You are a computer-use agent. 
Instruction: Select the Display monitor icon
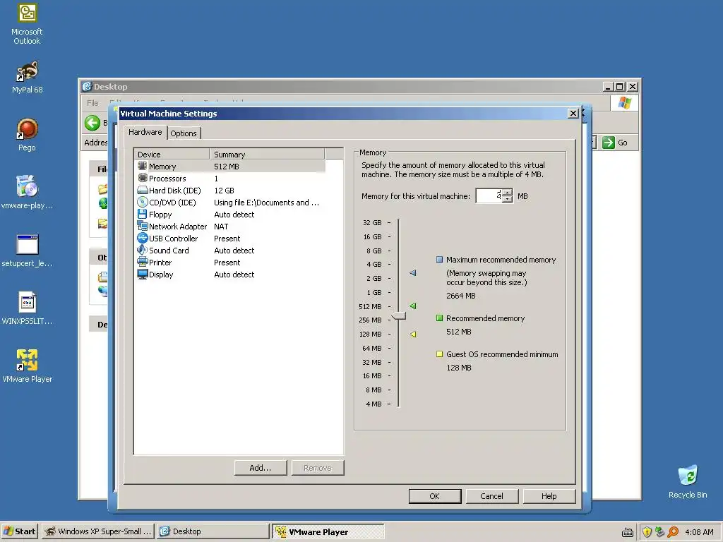[143, 275]
